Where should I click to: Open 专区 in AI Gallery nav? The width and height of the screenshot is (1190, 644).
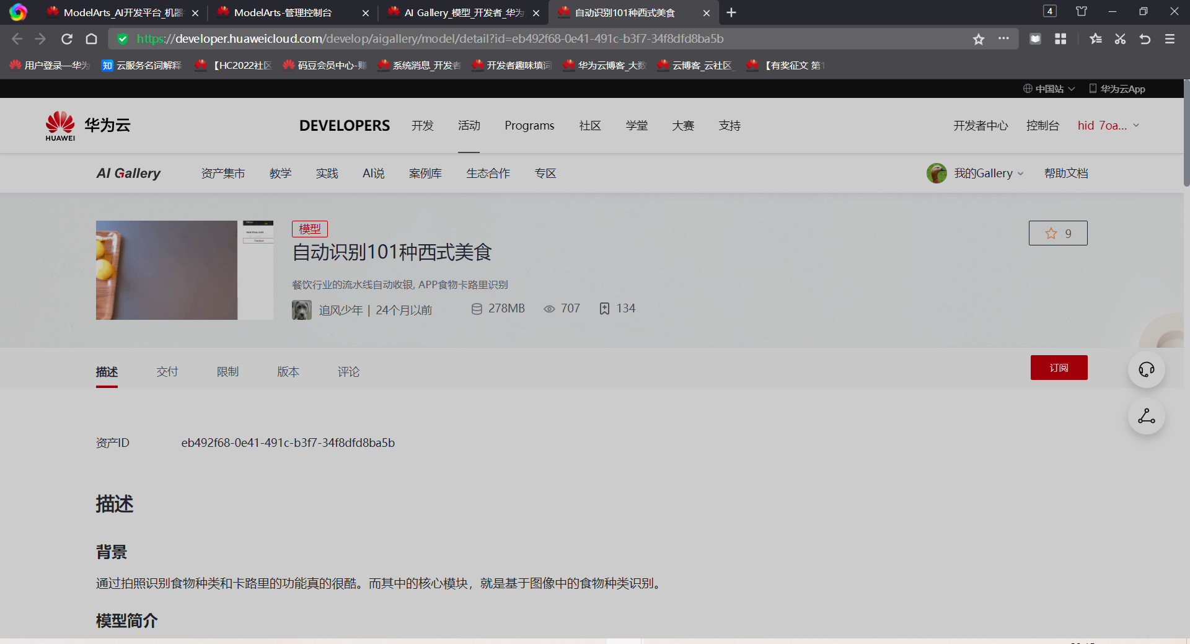pos(545,174)
